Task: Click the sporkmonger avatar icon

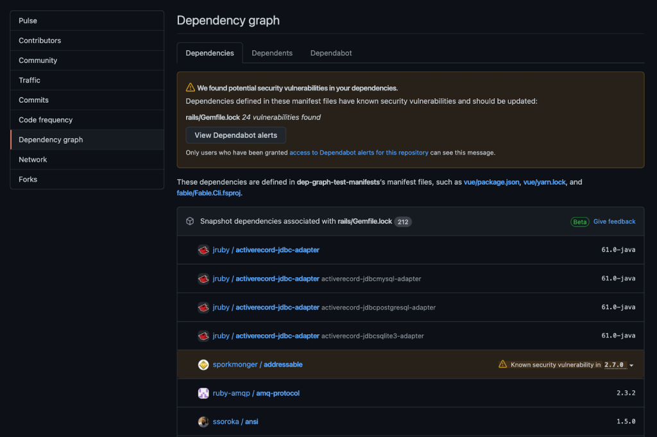Action: coord(203,364)
